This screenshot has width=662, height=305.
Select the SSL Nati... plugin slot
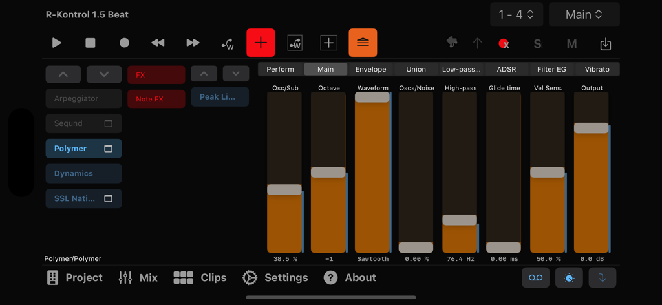tap(83, 198)
